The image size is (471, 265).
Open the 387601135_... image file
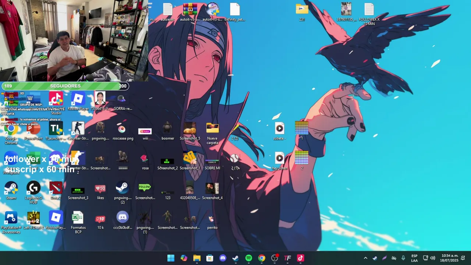346,13
